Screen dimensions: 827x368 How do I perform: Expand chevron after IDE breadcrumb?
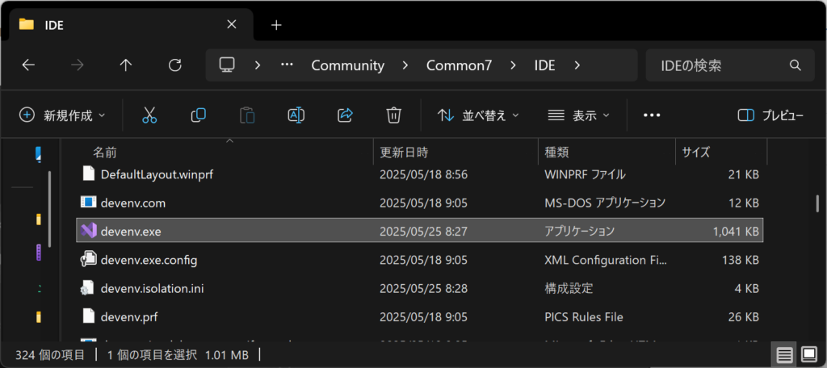(x=577, y=65)
